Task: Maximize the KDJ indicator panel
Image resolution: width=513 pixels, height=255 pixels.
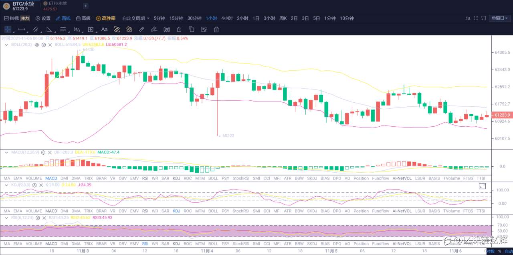Action: point(482,186)
